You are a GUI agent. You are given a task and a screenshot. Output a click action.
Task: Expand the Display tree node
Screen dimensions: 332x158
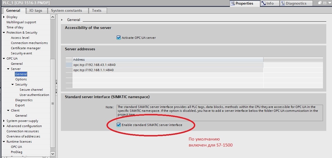tap(4, 17)
